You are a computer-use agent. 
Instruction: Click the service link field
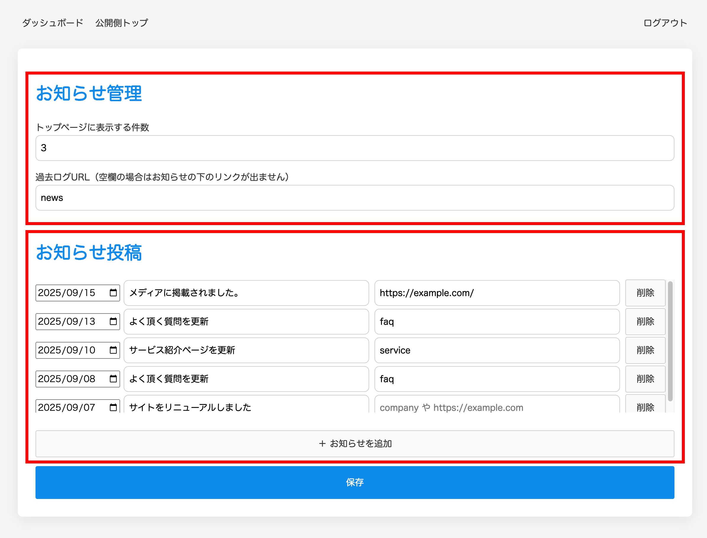(497, 350)
